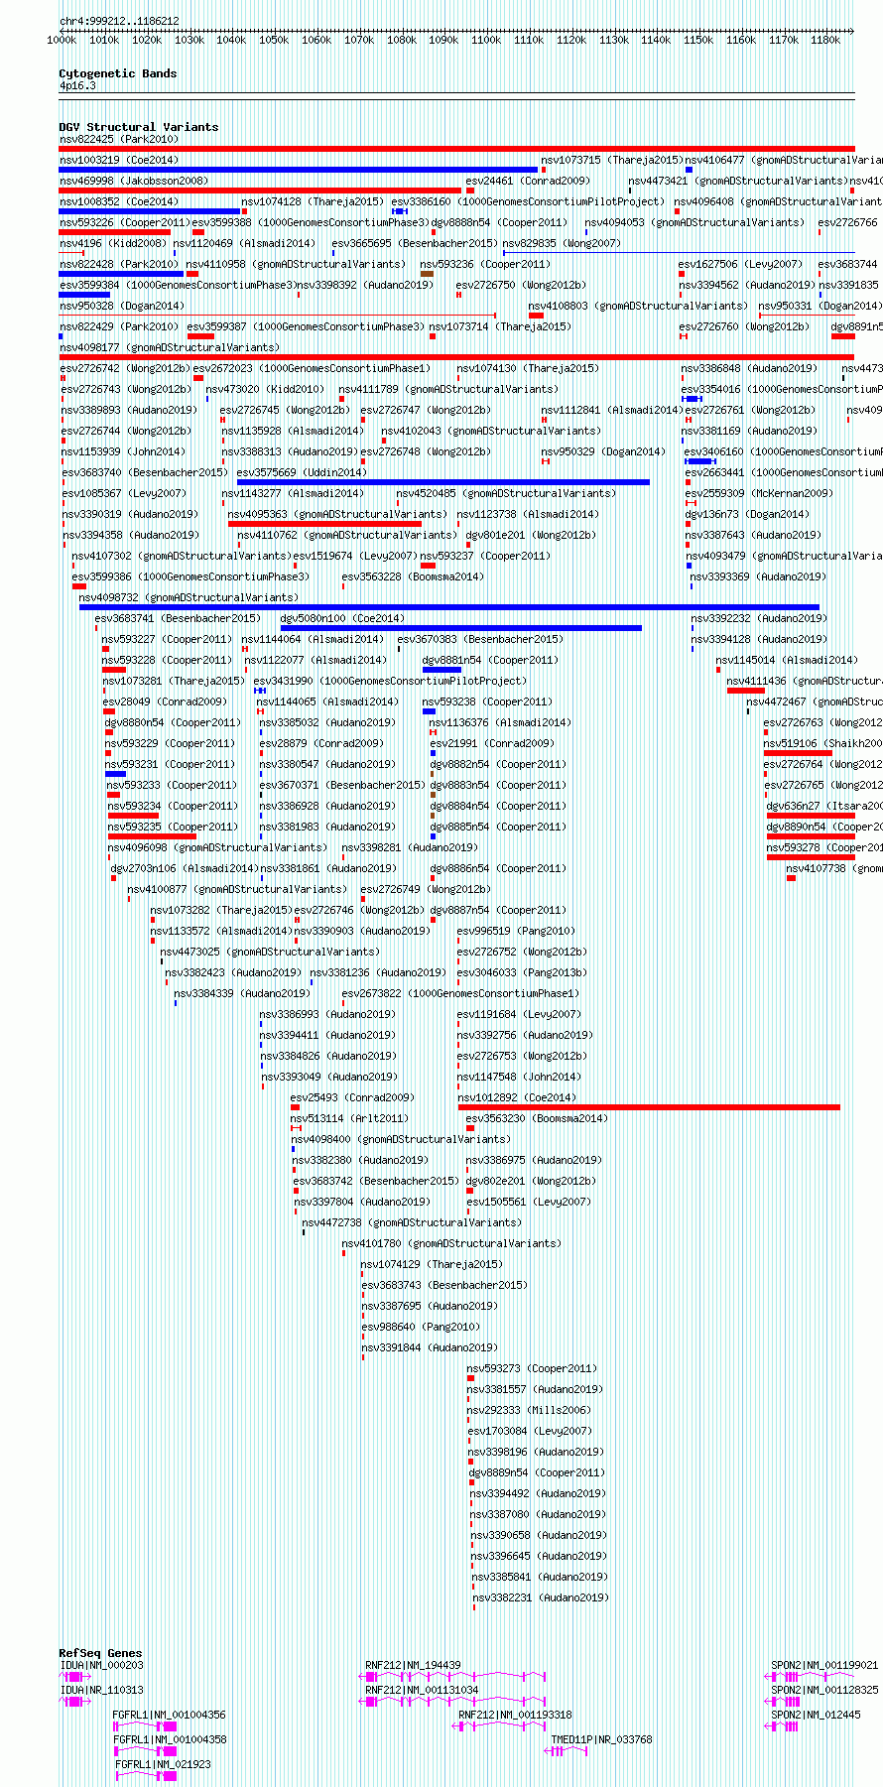Viewport: 883px width, 1787px height.
Task: Click nsv1012892 (Coe2014) label
Action: (x=516, y=1098)
